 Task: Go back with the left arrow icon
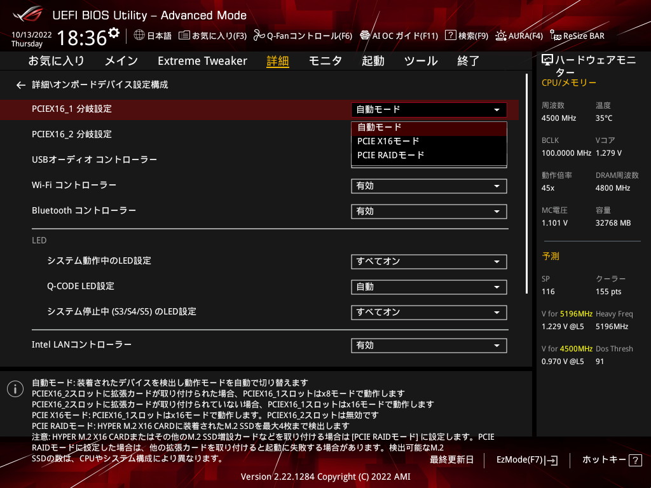tap(21, 85)
